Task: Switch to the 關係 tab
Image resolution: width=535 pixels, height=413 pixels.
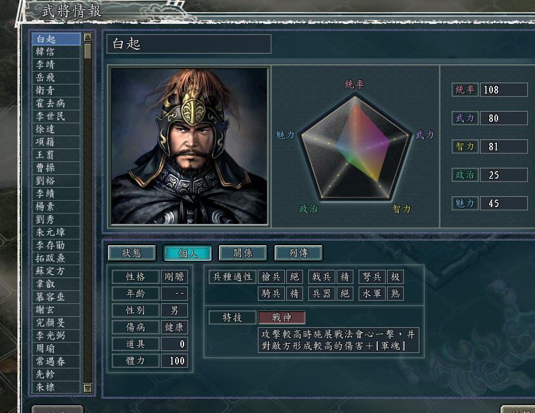Action: click(242, 253)
